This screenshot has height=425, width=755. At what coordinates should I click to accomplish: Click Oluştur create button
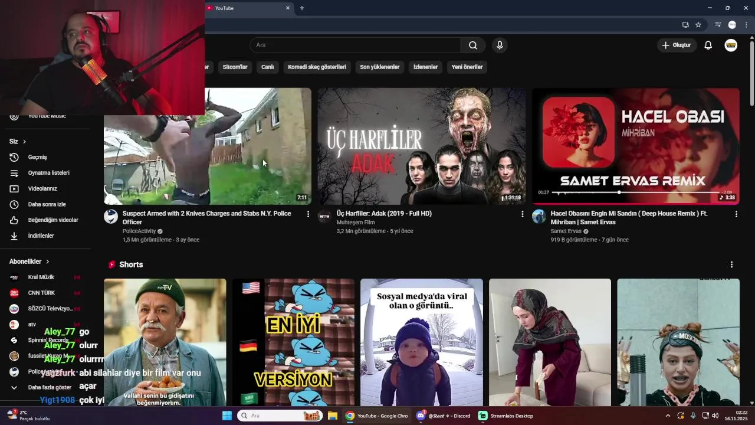(677, 45)
